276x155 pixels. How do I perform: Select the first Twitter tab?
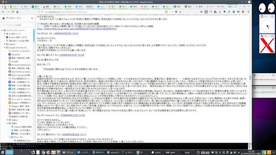[x=57, y=6]
